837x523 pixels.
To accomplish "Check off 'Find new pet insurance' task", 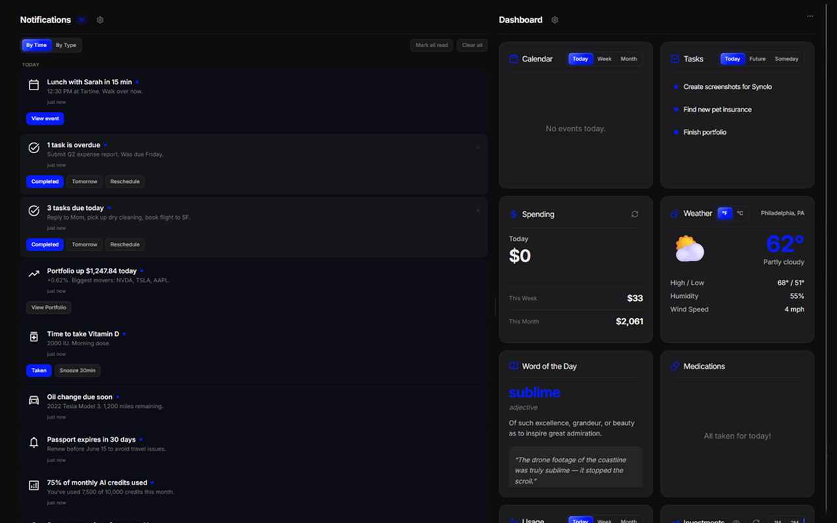I will [676, 110].
